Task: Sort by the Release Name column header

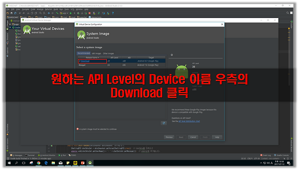Action: click(x=92, y=58)
